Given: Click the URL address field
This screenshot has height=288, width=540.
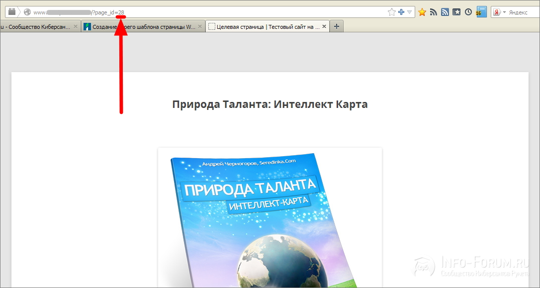Looking at the screenshot, I should [210, 12].
